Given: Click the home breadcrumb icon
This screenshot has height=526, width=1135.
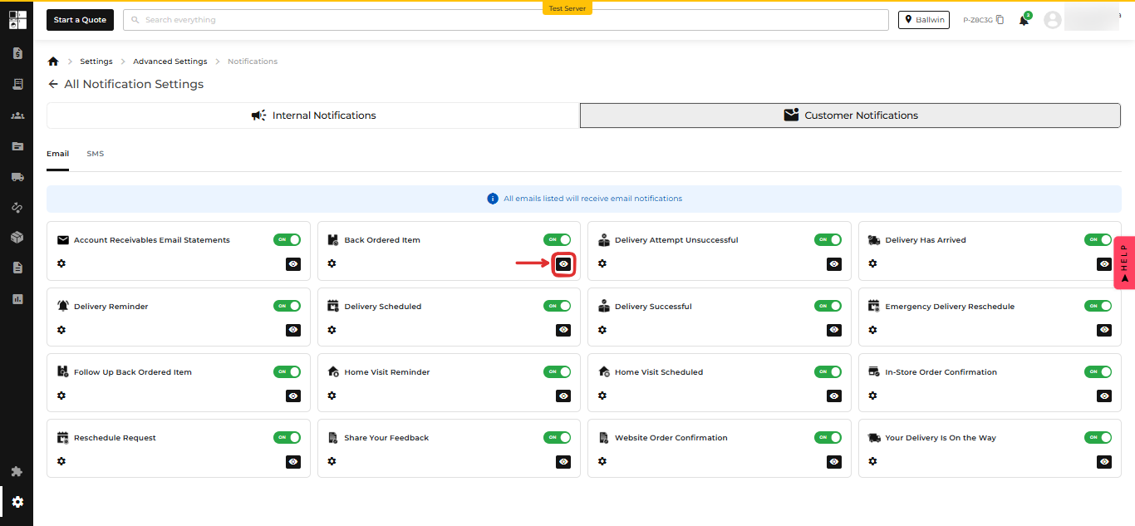Looking at the screenshot, I should (x=53, y=61).
